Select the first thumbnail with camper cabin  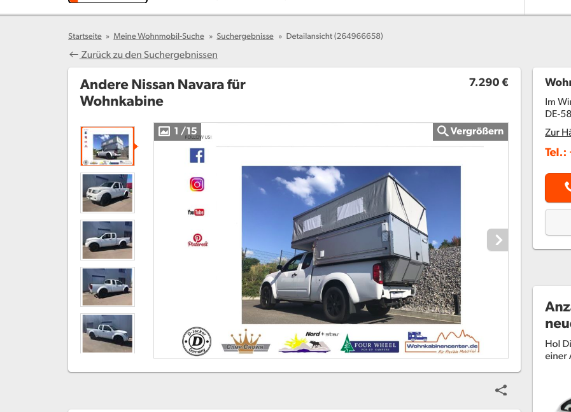click(107, 146)
